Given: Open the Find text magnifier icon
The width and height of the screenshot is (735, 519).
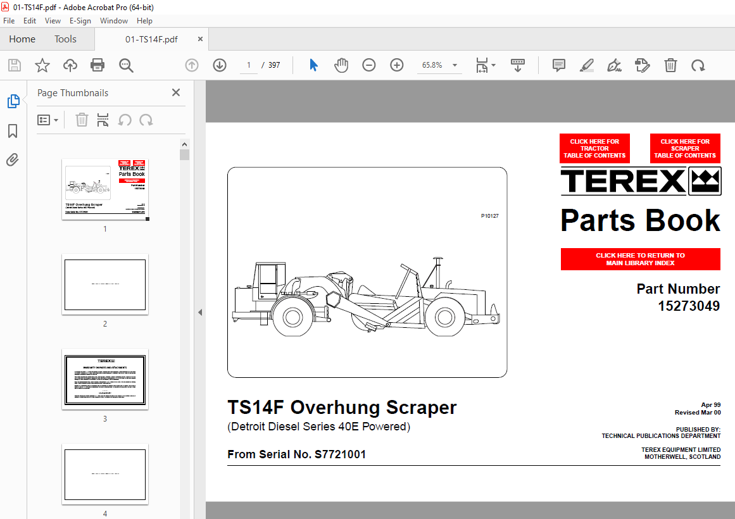Looking at the screenshot, I should pos(125,65).
